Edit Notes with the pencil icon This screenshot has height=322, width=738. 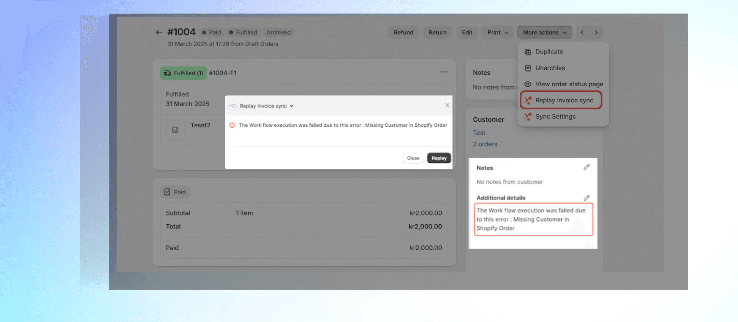click(x=586, y=167)
